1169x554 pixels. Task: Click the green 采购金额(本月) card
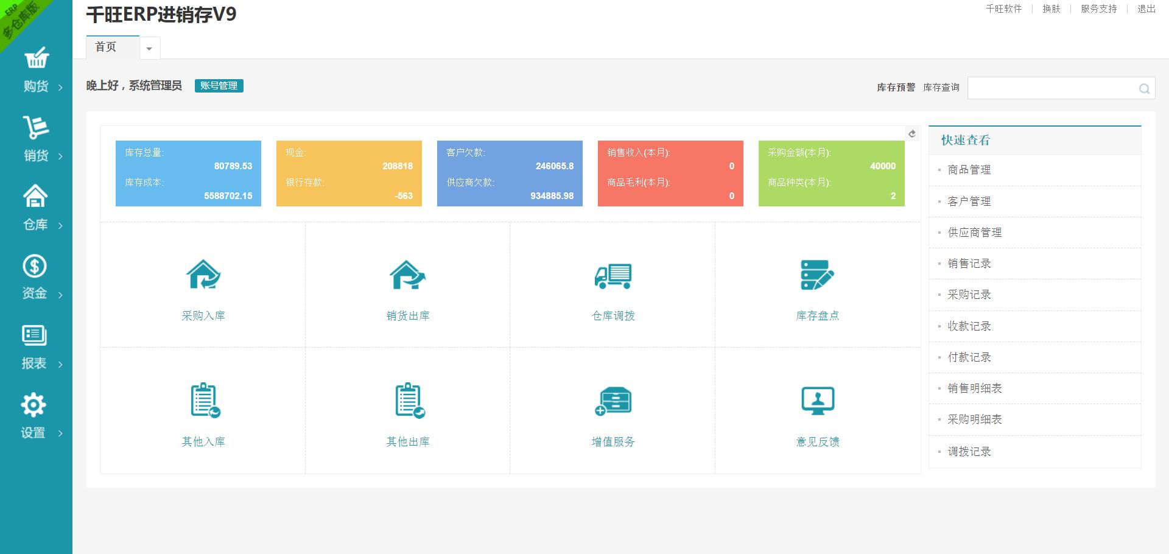point(831,174)
